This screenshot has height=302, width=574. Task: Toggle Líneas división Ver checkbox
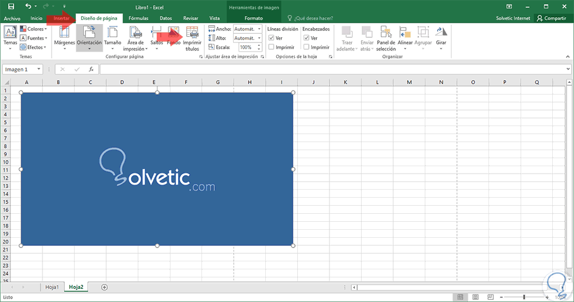[272, 38]
